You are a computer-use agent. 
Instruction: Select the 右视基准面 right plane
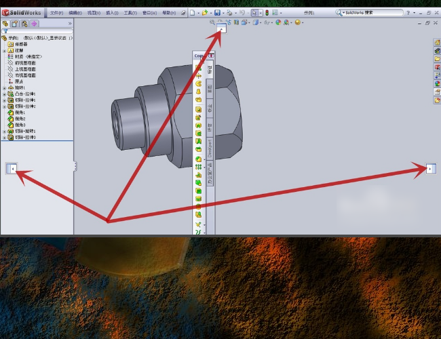coord(22,75)
